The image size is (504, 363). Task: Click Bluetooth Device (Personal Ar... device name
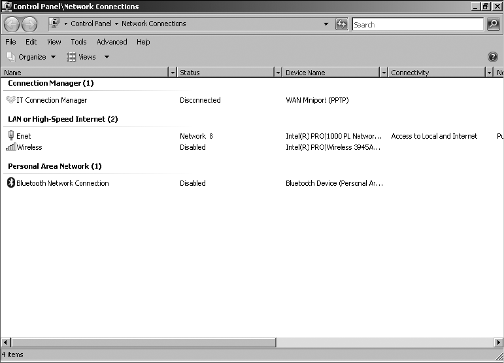point(334,183)
